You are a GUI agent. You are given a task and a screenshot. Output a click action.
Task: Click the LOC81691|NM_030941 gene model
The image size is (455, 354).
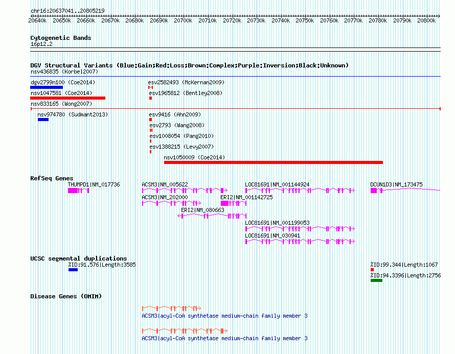(x=300, y=242)
